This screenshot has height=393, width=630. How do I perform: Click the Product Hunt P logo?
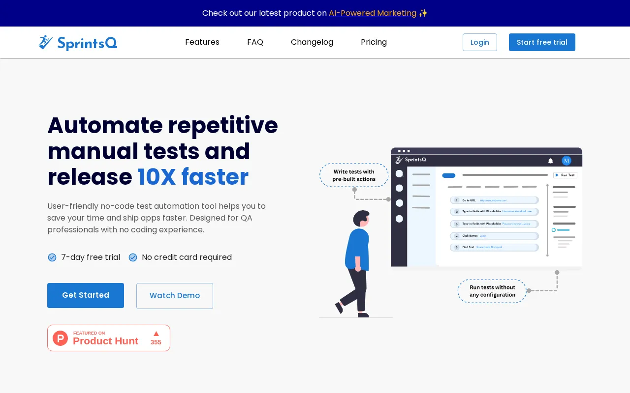(60, 338)
